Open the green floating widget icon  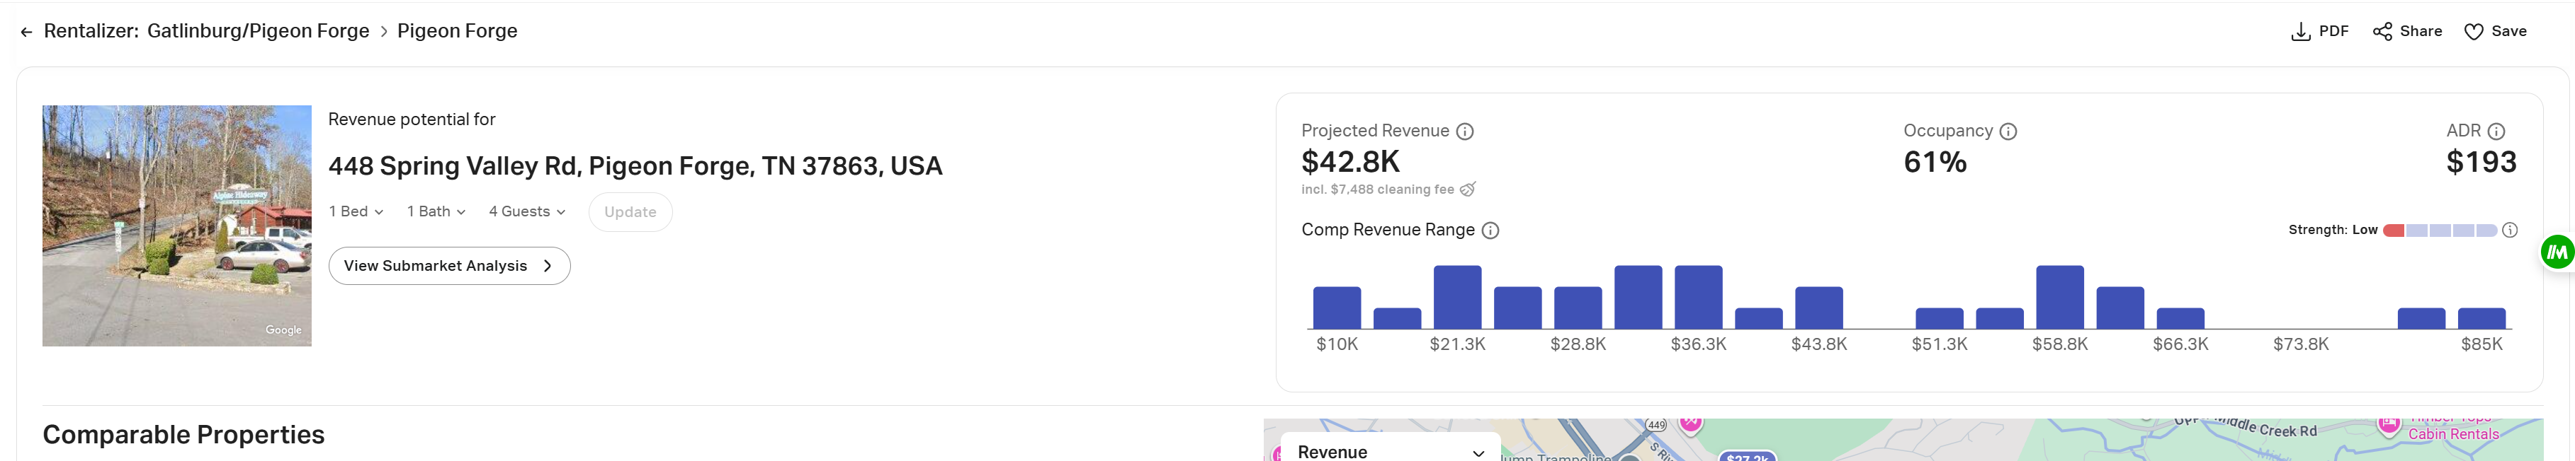(2557, 252)
